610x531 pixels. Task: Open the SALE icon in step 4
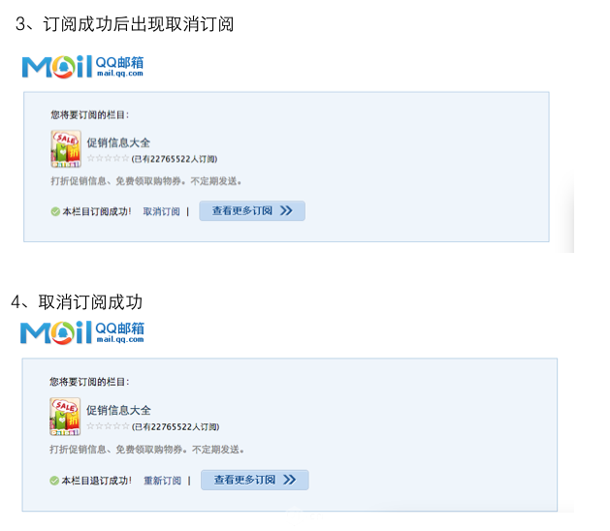pyautogui.click(x=65, y=417)
